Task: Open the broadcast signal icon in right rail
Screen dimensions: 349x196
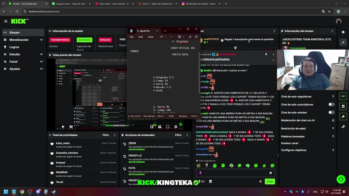Action: click(343, 96)
